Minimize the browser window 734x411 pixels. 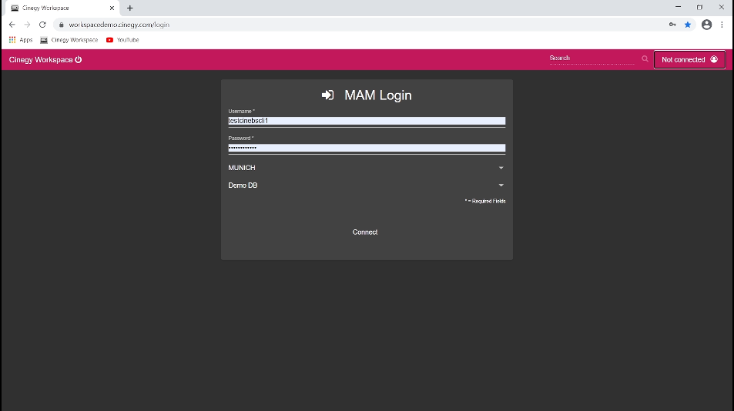click(x=678, y=7)
